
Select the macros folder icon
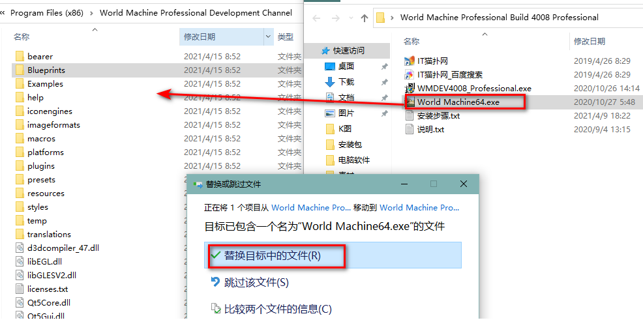pos(20,139)
